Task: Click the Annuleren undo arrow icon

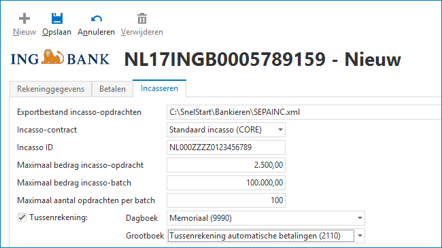Action: 97,19
